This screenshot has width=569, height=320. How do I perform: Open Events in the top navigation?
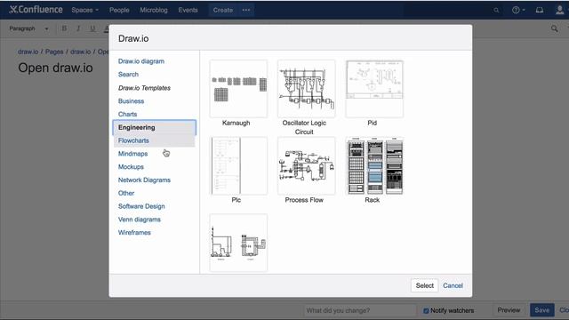coord(188,10)
